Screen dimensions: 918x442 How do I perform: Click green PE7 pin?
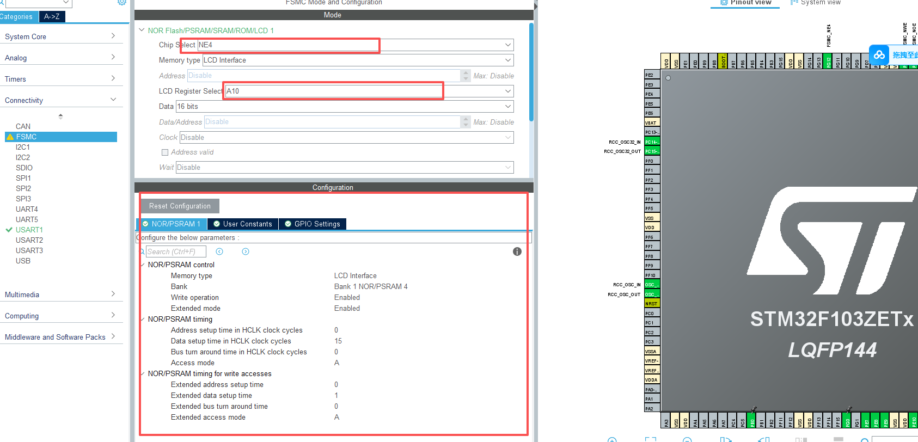pyautogui.click(x=866, y=420)
